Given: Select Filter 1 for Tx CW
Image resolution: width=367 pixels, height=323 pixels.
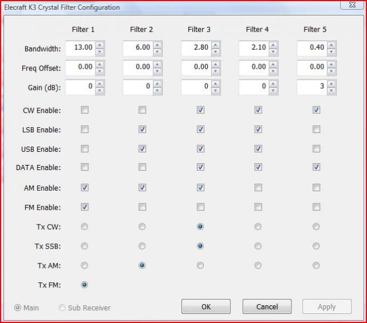Looking at the screenshot, I should pos(84,227).
